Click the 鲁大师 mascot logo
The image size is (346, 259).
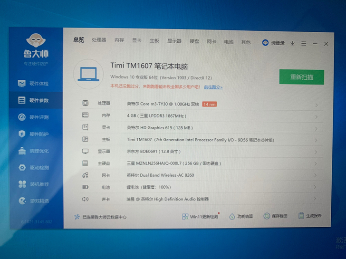[x=36, y=40]
